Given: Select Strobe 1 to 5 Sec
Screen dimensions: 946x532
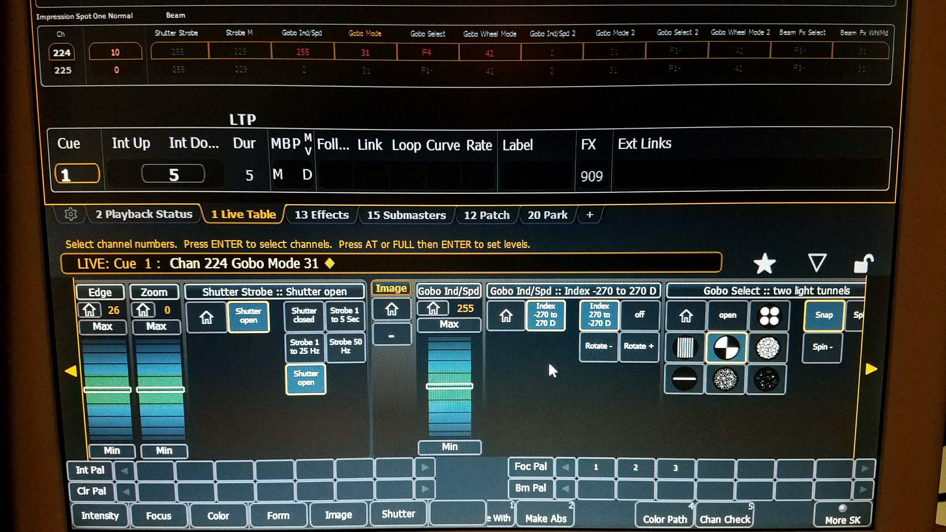Looking at the screenshot, I should [x=345, y=315].
